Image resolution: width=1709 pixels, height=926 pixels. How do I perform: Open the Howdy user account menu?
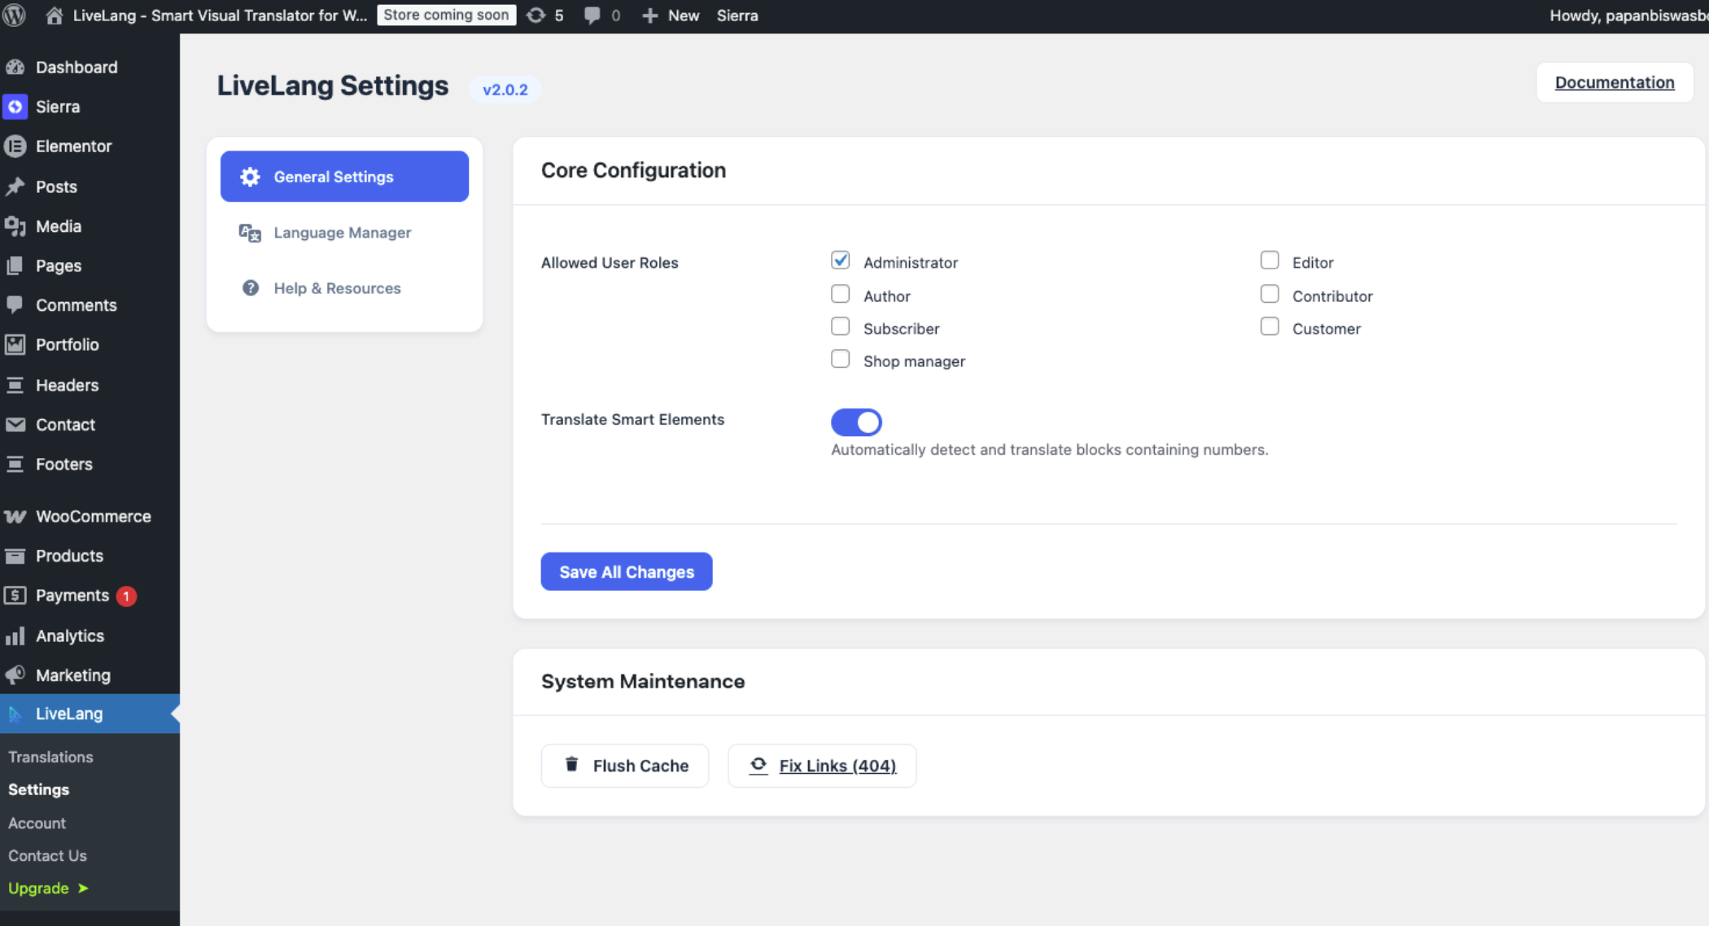click(x=1628, y=15)
